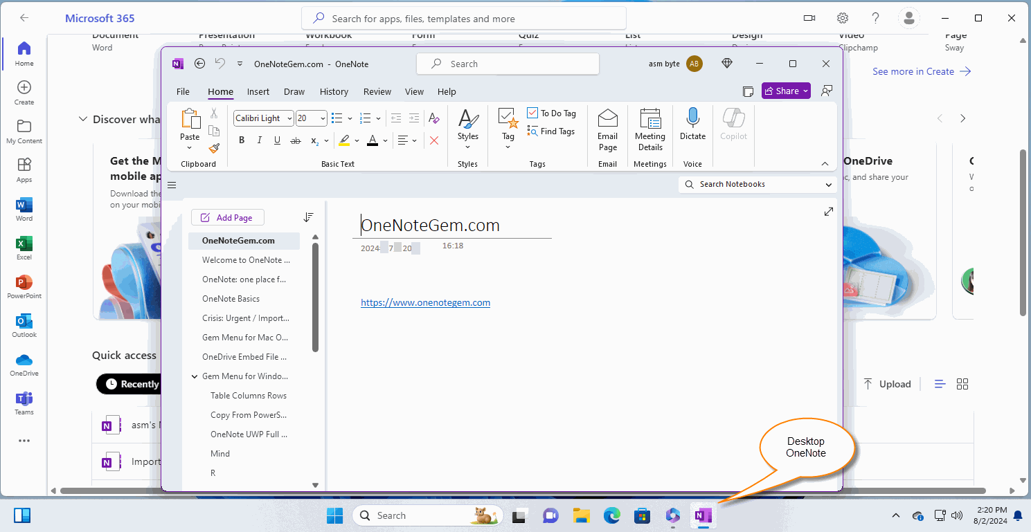Open Find Tags

[551, 131]
